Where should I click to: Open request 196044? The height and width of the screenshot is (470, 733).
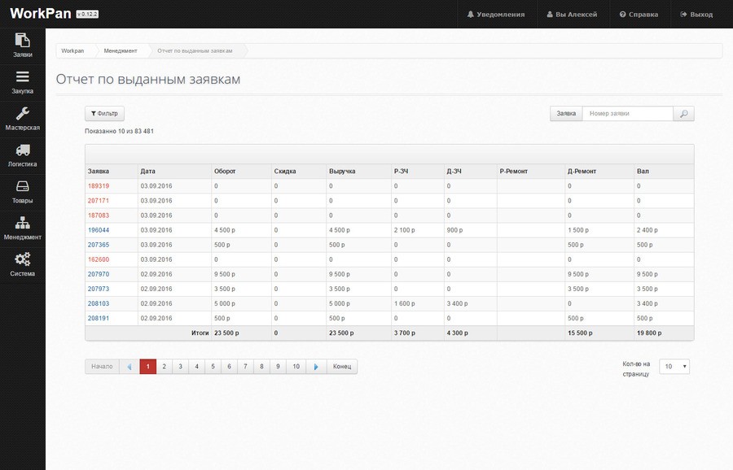[99, 230]
